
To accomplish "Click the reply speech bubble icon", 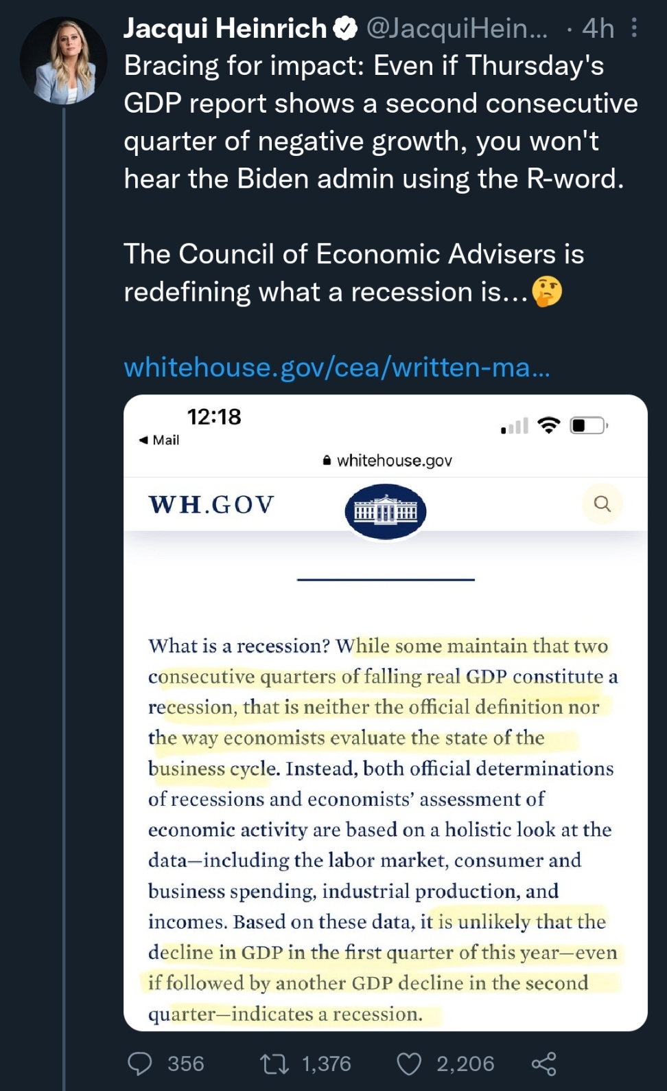I will click(140, 1064).
